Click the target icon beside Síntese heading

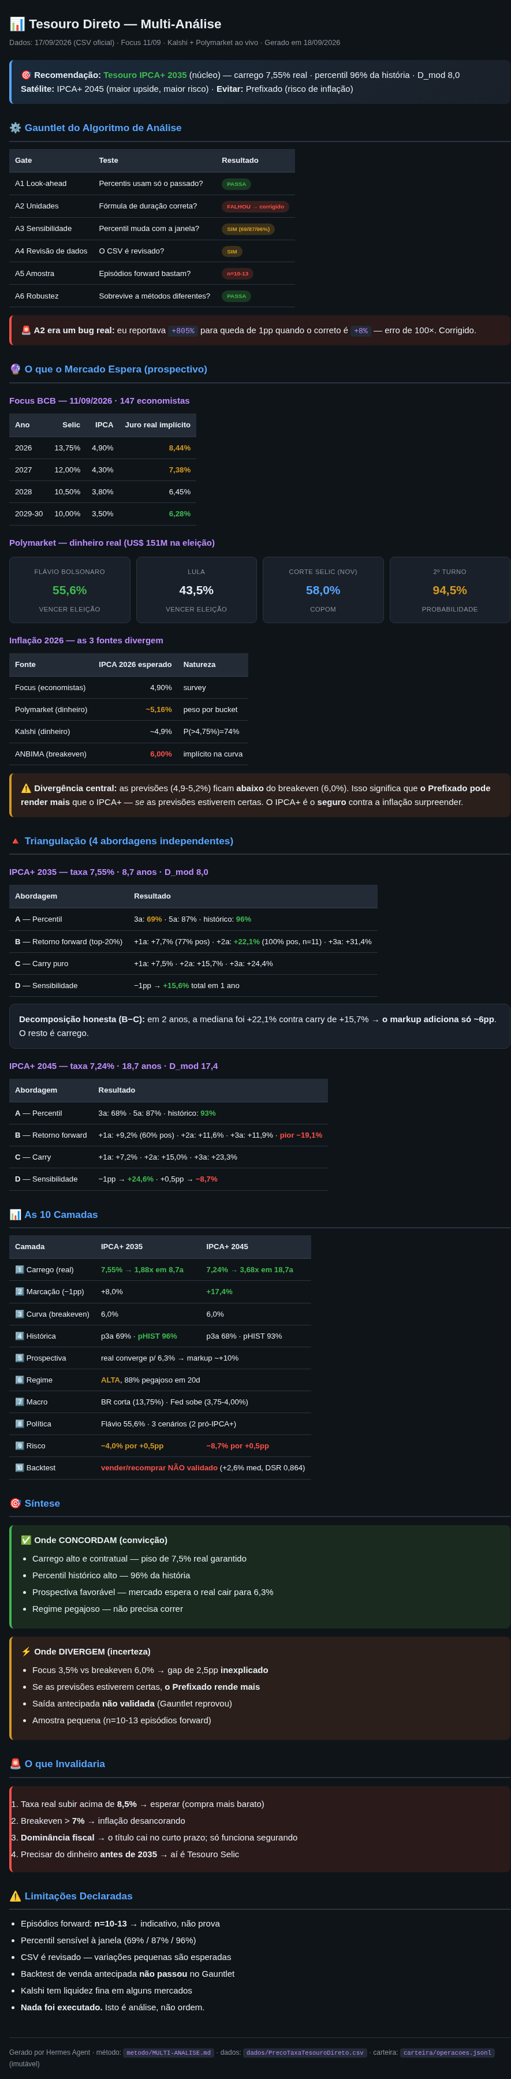click(x=16, y=1504)
